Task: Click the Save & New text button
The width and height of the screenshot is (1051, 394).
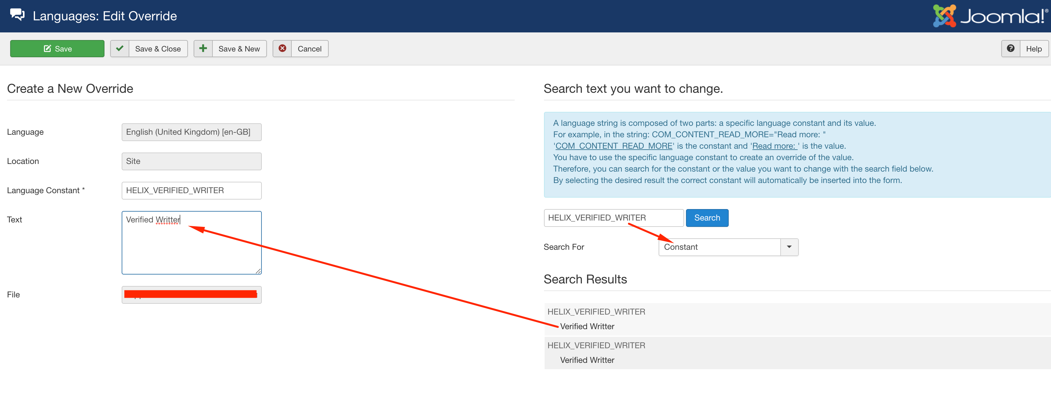Action: [239, 49]
